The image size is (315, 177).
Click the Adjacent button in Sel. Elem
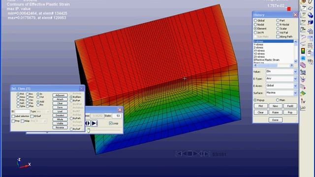click(60, 95)
